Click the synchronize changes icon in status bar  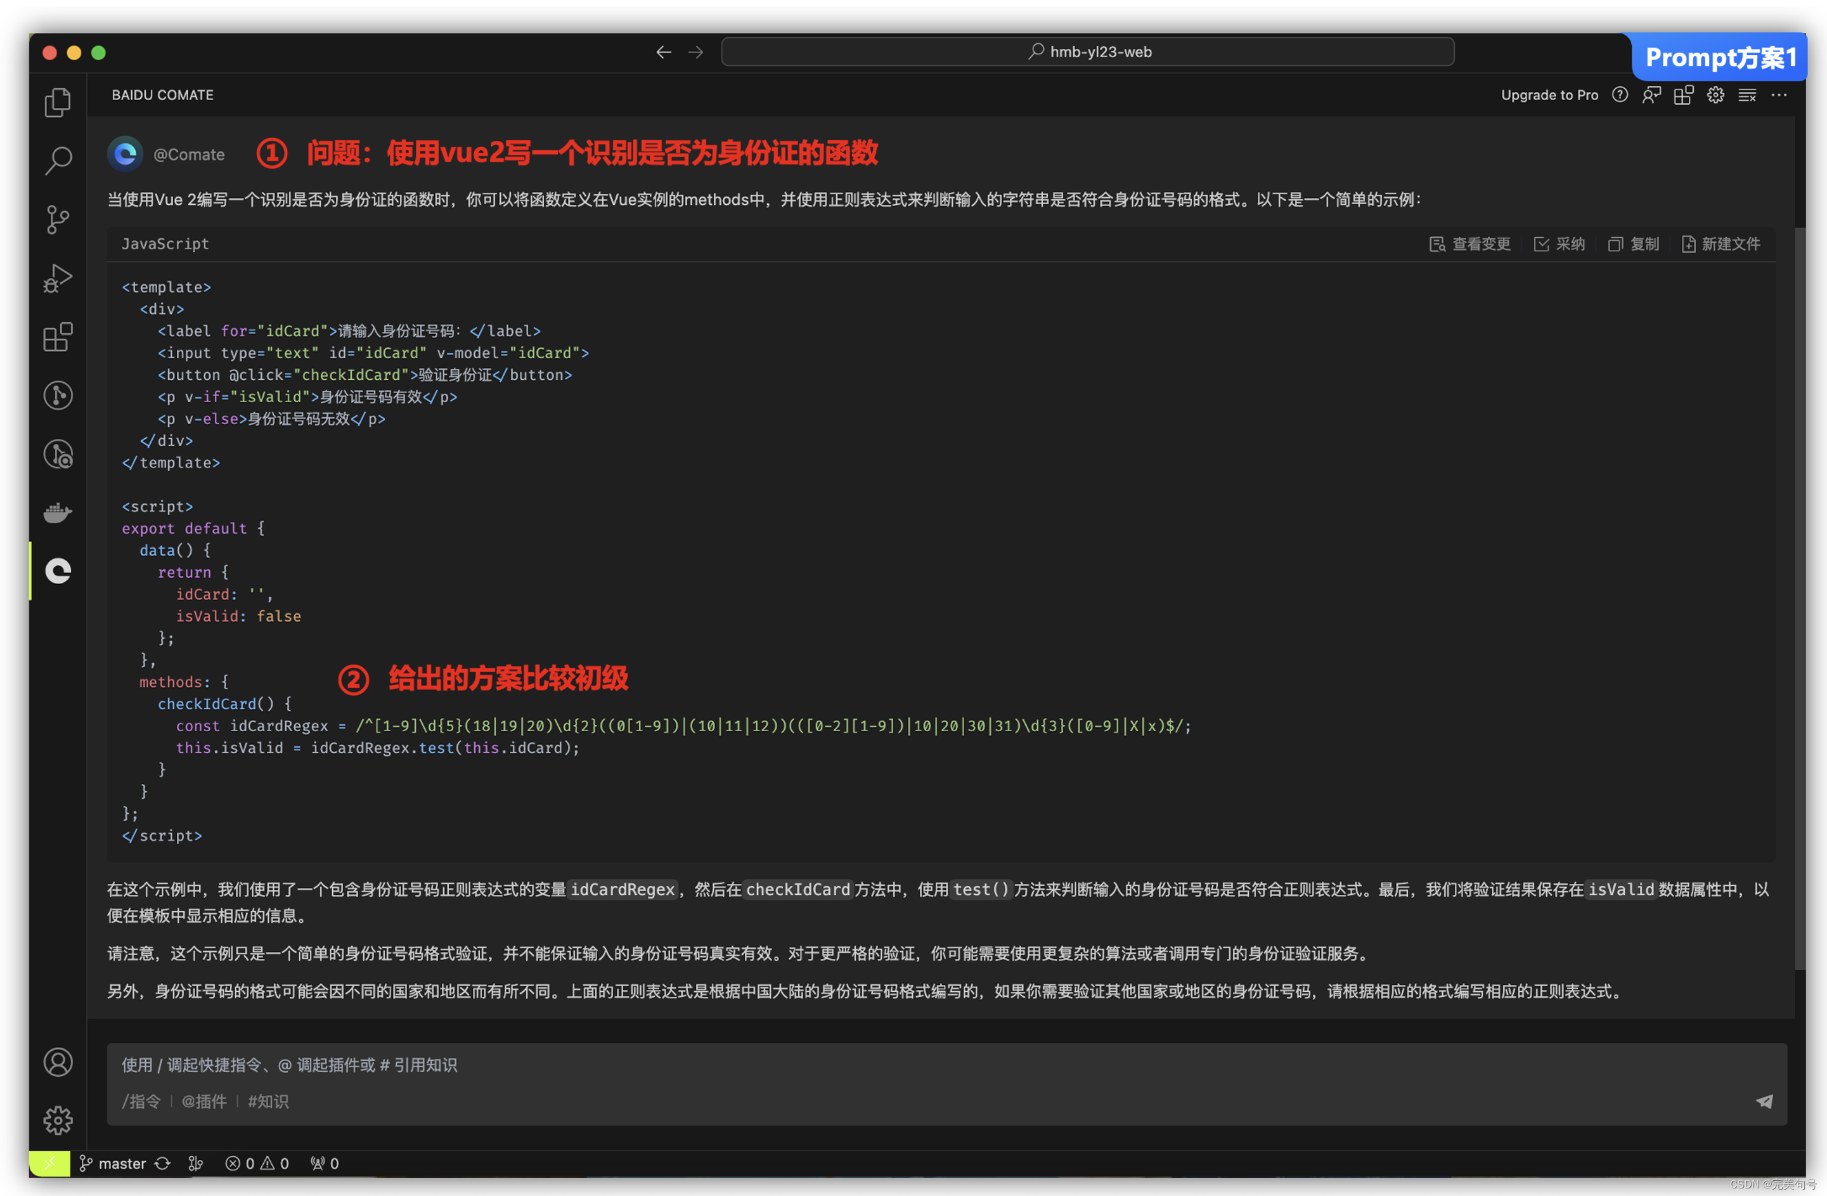click(x=162, y=1164)
